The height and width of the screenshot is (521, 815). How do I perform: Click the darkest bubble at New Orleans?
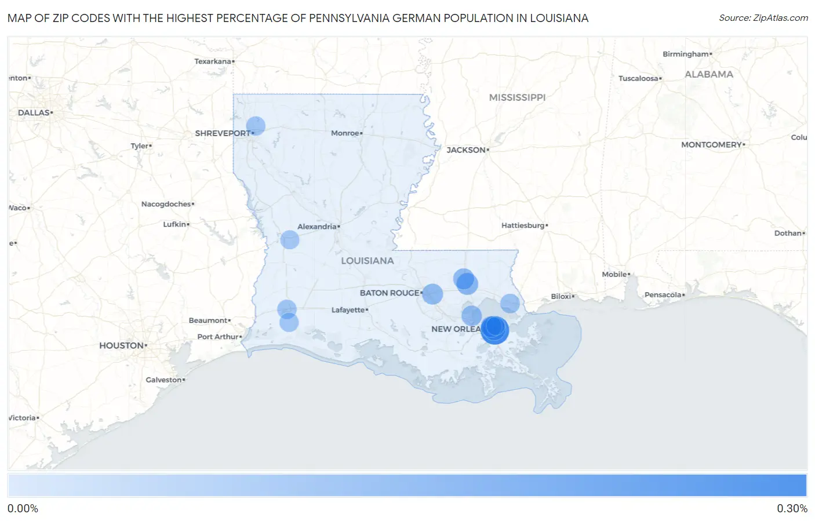click(x=494, y=329)
